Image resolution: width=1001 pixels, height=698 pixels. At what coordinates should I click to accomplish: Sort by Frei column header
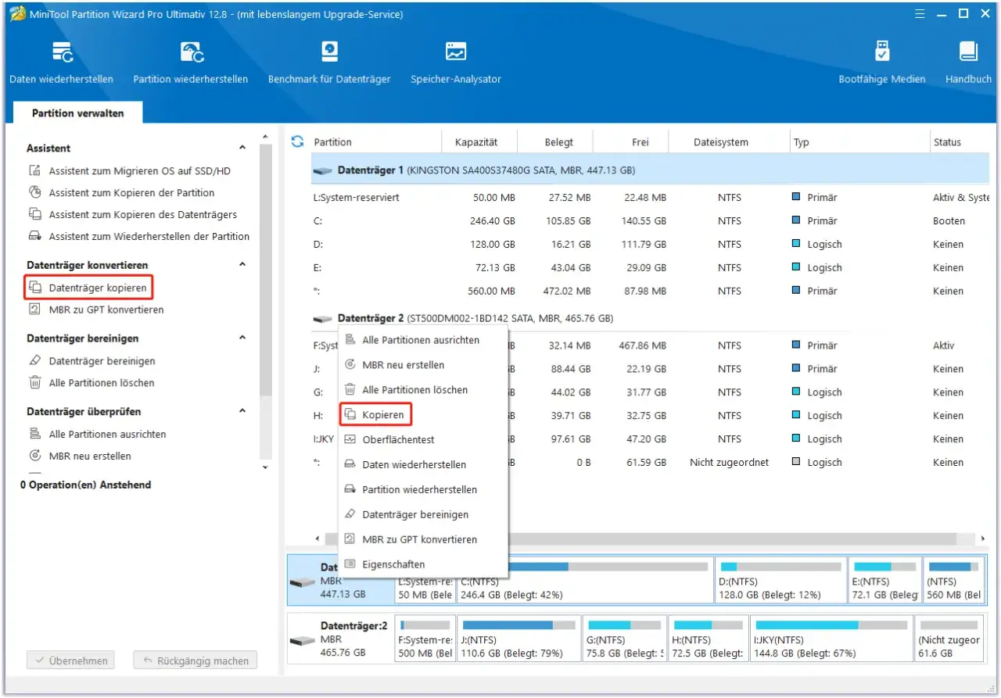[640, 142]
